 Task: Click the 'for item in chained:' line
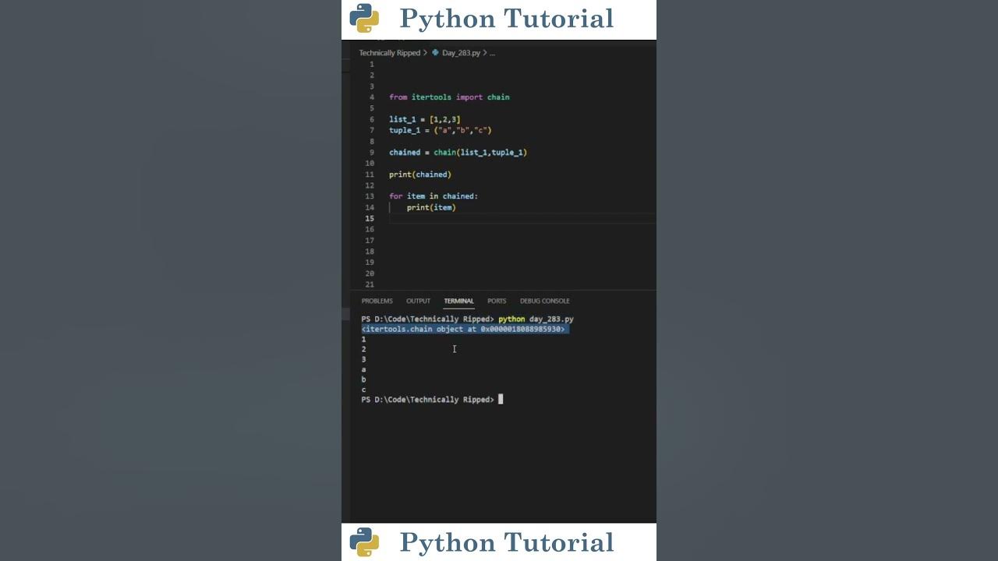coord(434,196)
